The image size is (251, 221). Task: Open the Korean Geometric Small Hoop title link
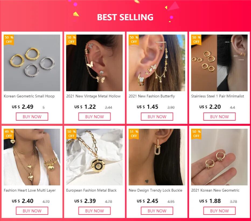coord(29,96)
